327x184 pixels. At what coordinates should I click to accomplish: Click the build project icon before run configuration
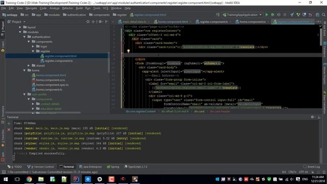(x=218, y=15)
